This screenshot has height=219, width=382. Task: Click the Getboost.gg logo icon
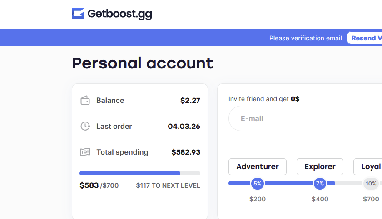click(x=78, y=13)
